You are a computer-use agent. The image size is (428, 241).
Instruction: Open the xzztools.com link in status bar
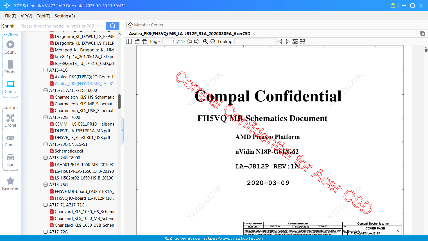pyautogui.click(x=233, y=238)
